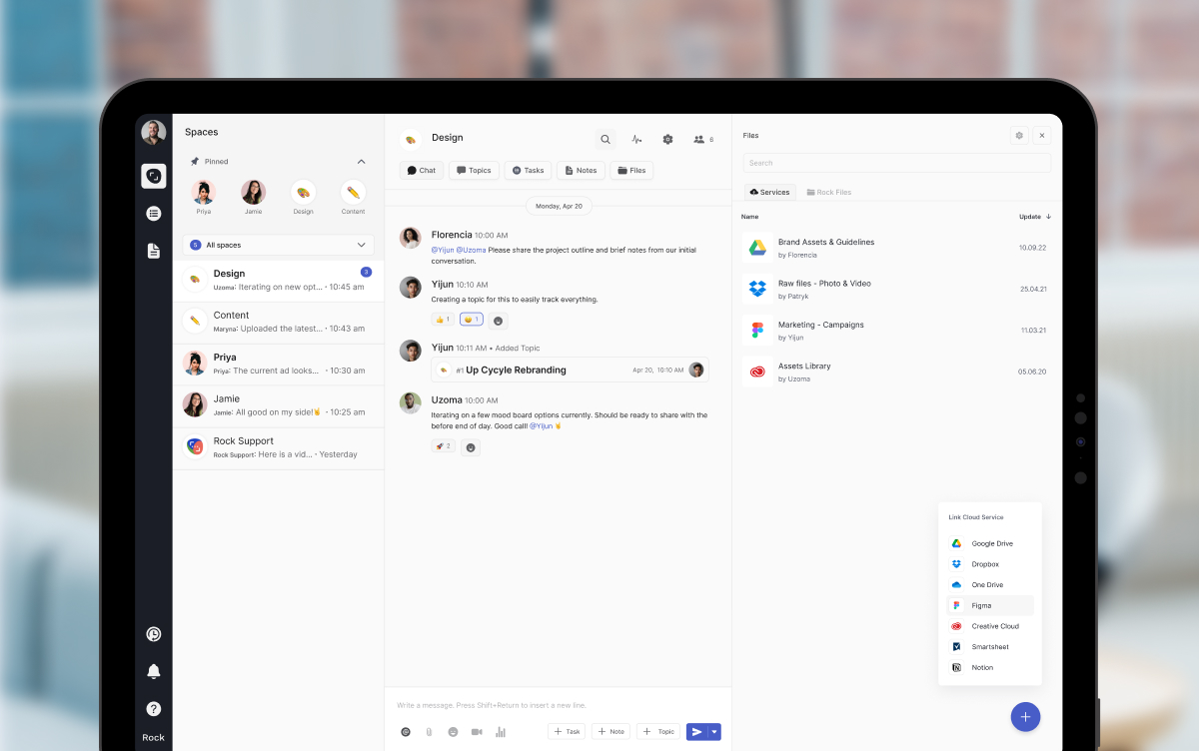Link Figma from the cloud services menu
1199x751 pixels.
click(x=983, y=605)
